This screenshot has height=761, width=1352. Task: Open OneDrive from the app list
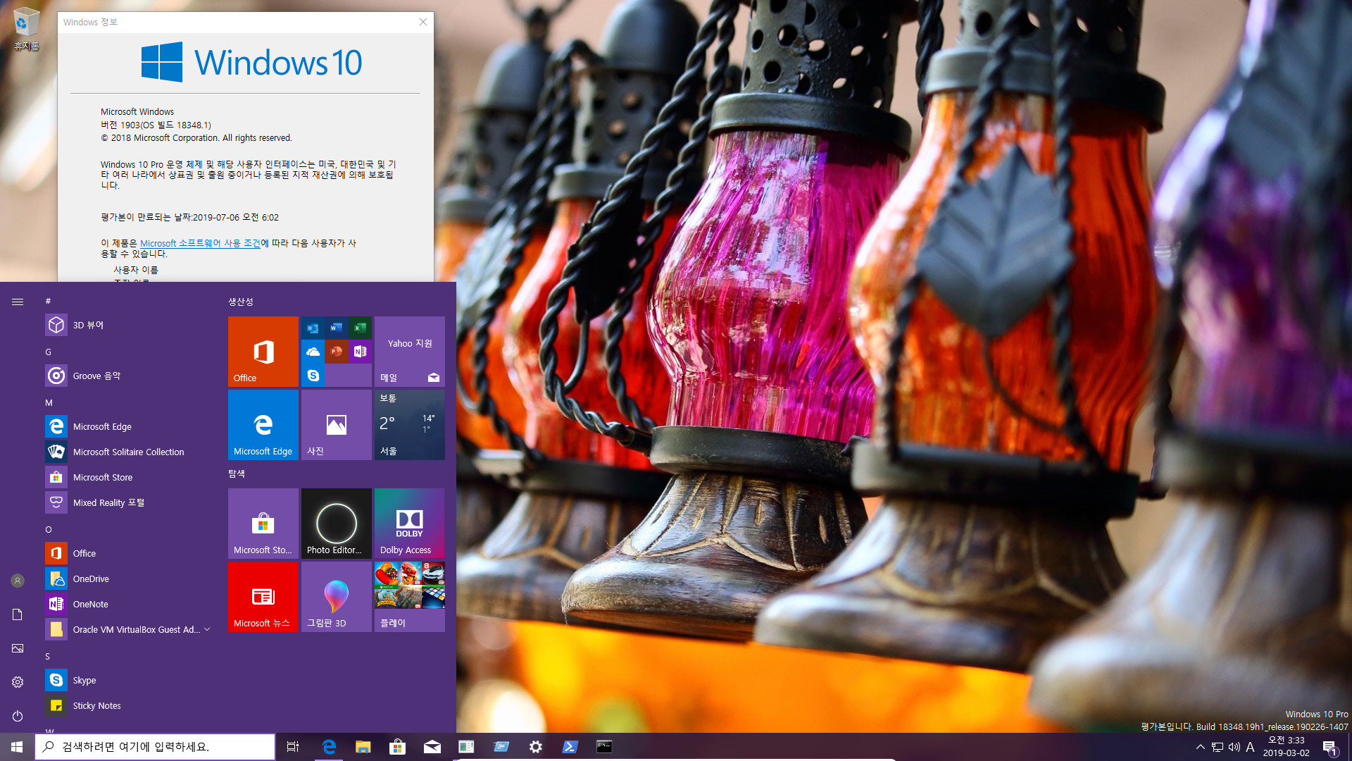(127, 579)
